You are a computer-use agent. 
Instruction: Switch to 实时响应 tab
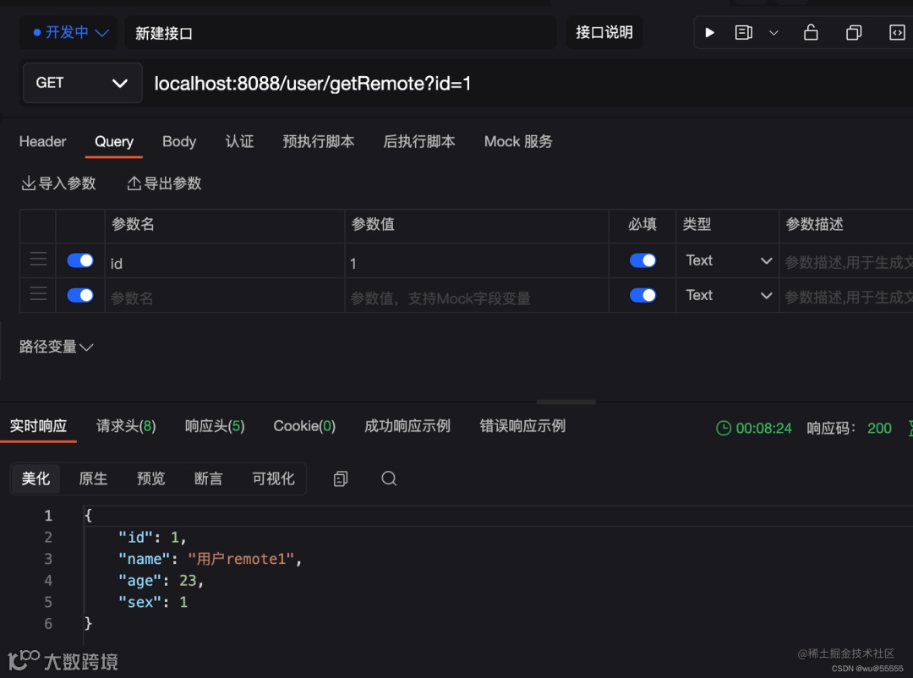(x=38, y=426)
